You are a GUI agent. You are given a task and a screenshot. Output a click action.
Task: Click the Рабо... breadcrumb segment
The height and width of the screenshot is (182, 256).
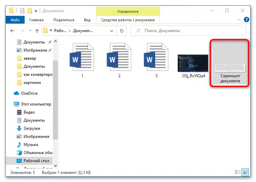coord(60,31)
